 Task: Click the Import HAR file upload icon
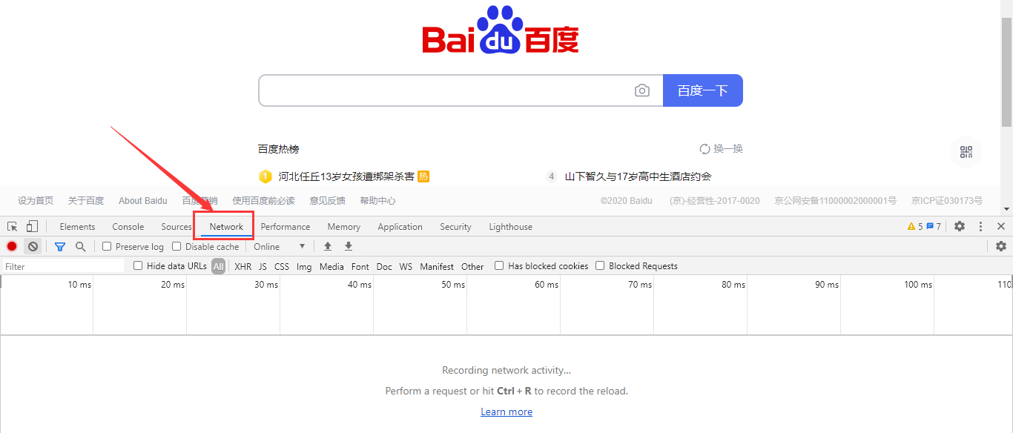[x=328, y=246]
